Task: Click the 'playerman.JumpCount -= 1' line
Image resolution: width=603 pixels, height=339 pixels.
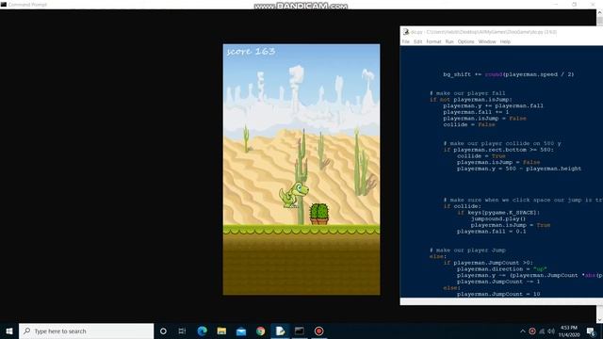Action: [x=498, y=282]
